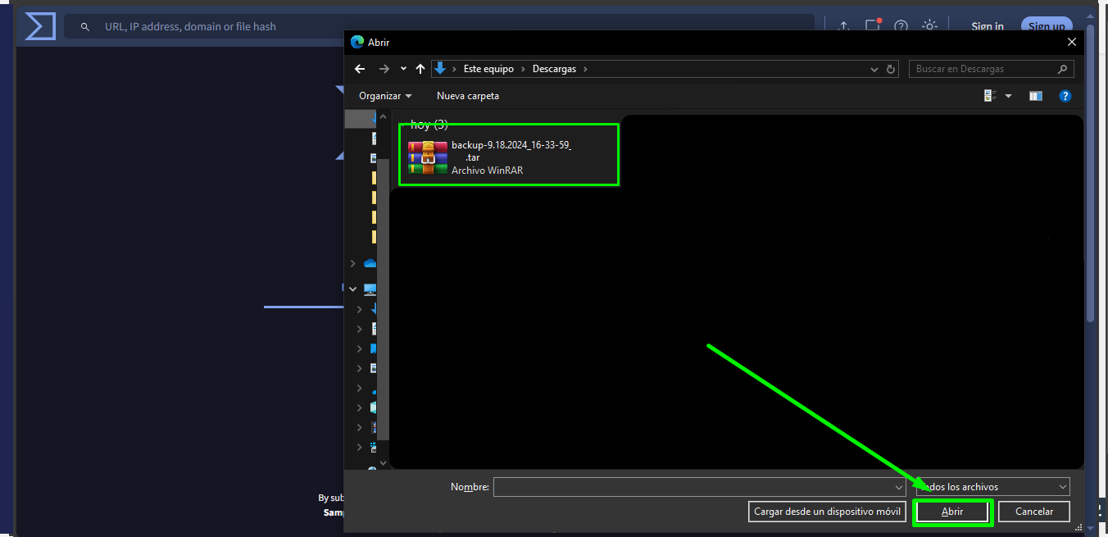Click the change view layout icon
This screenshot has width=1108, height=537.
pyautogui.click(x=990, y=96)
